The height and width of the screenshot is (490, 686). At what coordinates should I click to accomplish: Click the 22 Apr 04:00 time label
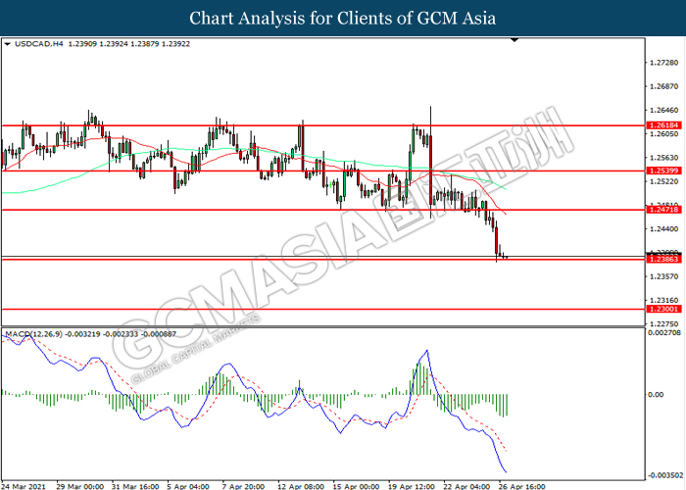[466, 486]
